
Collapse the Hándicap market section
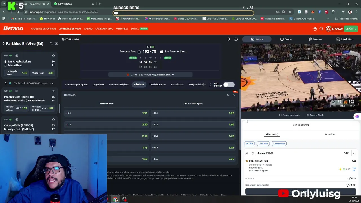tap(234, 95)
